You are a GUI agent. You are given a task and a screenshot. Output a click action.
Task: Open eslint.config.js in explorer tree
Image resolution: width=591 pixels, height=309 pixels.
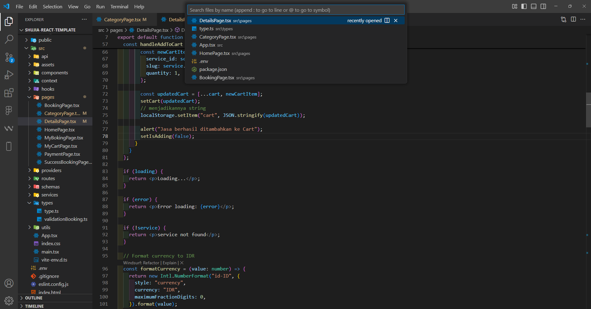[x=53, y=284]
